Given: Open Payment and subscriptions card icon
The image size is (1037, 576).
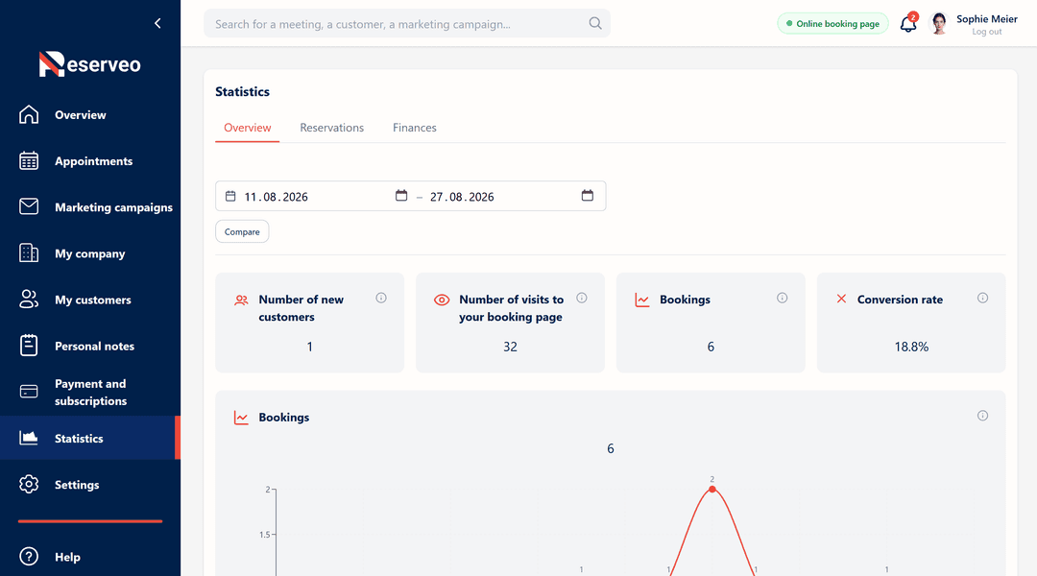Looking at the screenshot, I should pos(29,392).
